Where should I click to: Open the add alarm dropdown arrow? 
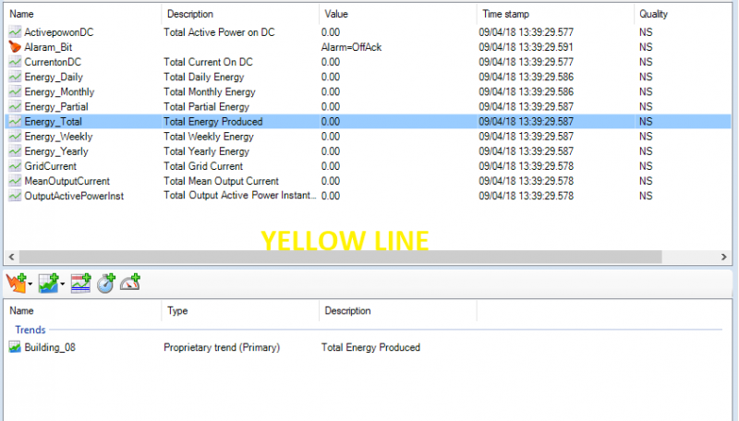[x=30, y=284]
